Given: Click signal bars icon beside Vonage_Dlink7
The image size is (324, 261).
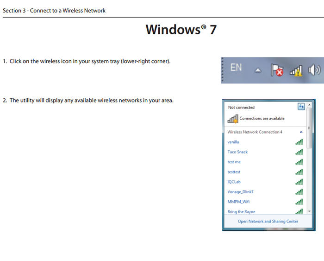Looking at the screenshot, I should click(299, 191).
